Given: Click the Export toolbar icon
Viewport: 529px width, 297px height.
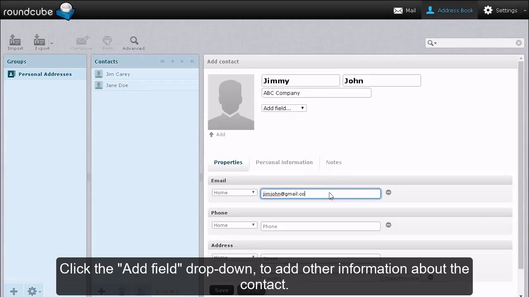Looking at the screenshot, I should click(x=41, y=42).
